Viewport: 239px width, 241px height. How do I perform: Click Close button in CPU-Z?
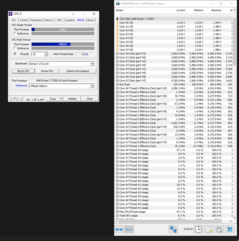[x=90, y=99]
